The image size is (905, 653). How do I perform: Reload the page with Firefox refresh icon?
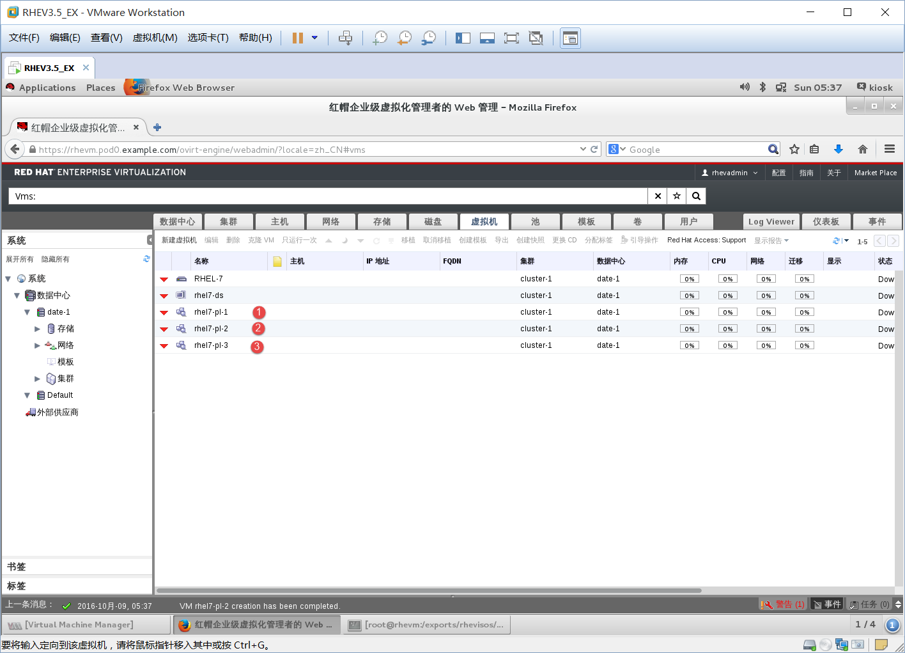coord(594,149)
